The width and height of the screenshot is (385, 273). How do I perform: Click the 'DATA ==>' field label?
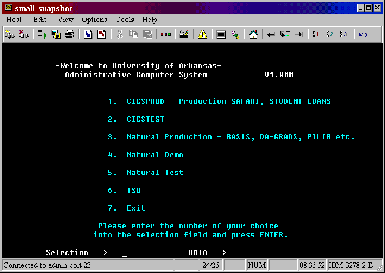(207, 252)
